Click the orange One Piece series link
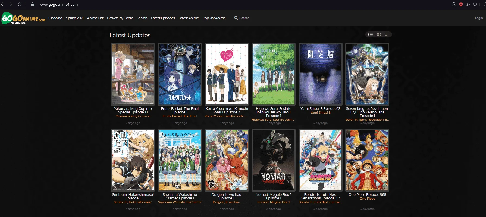The image size is (486, 217). click(367, 199)
